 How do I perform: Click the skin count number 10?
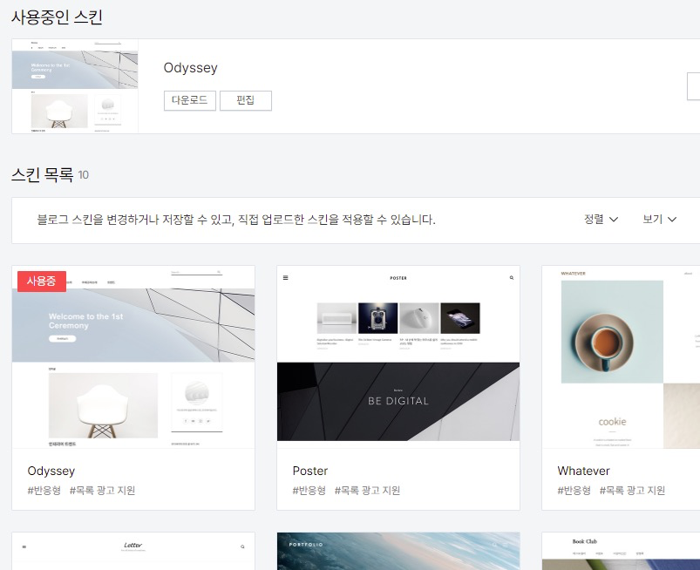tap(84, 175)
